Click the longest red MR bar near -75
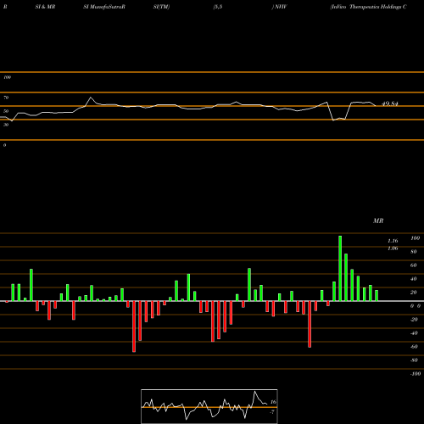Screen dimensions: 424x424 point(134,326)
